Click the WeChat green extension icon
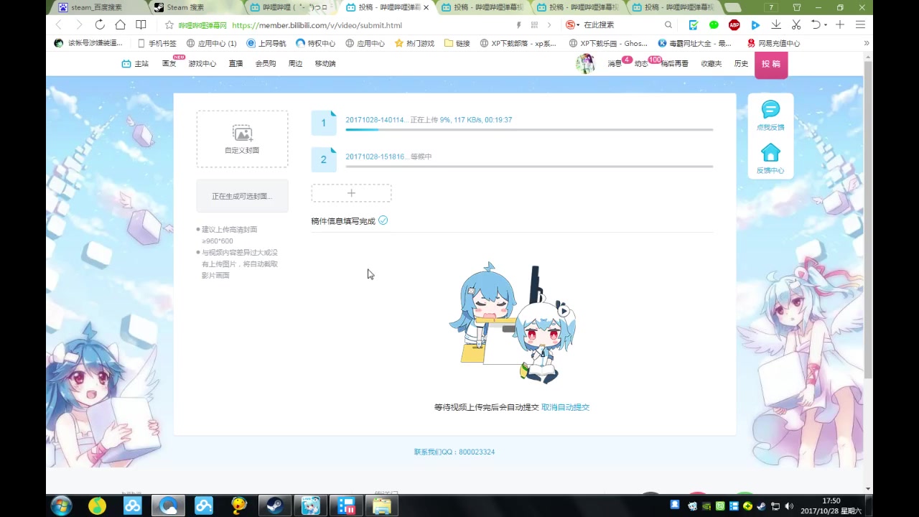The height and width of the screenshot is (517, 919). click(714, 25)
